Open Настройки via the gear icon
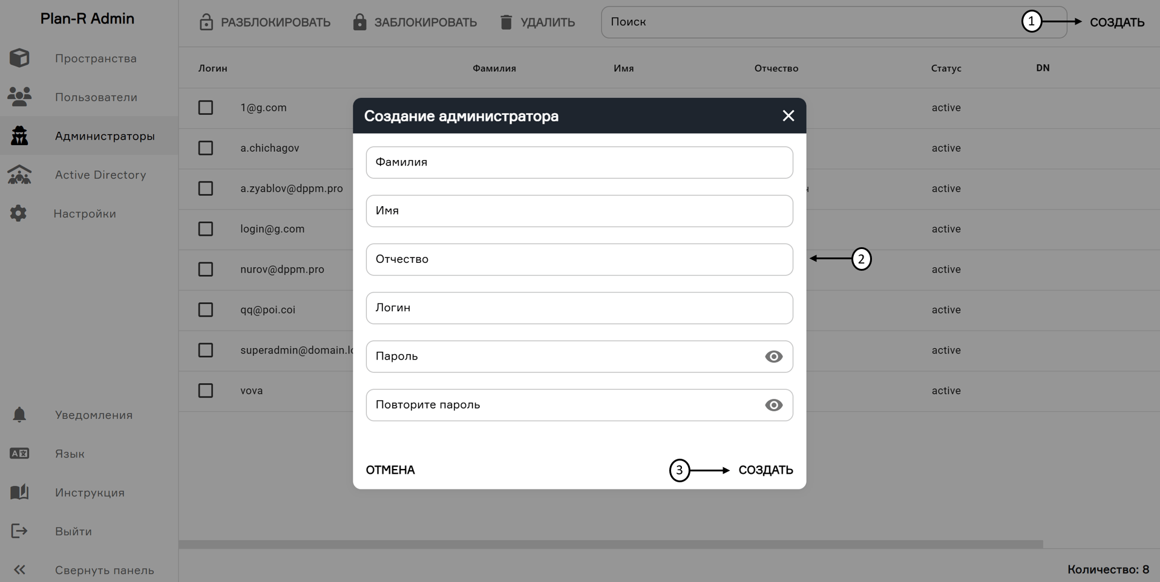The image size is (1160, 582). coord(19,213)
